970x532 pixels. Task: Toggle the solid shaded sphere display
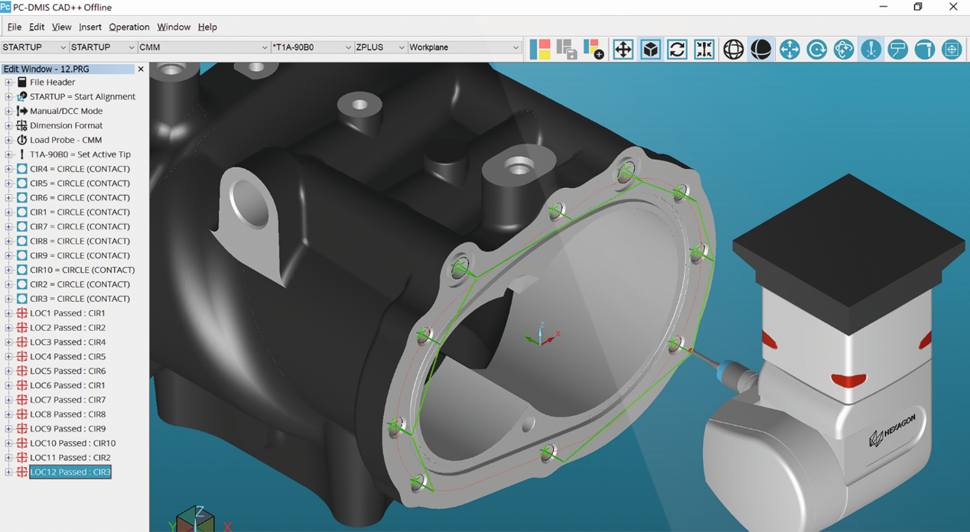tap(760, 50)
